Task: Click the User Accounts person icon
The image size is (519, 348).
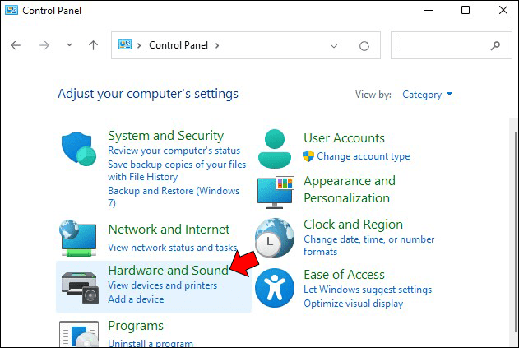Action: click(x=274, y=148)
